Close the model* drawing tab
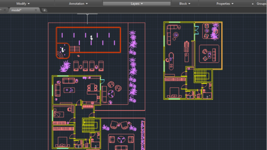Screen dimensions: 267x150 pyautogui.click(x=36, y=10)
